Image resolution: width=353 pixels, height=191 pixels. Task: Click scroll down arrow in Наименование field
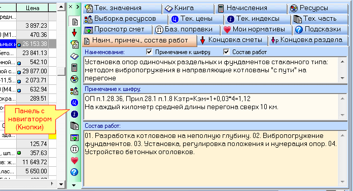342,78
